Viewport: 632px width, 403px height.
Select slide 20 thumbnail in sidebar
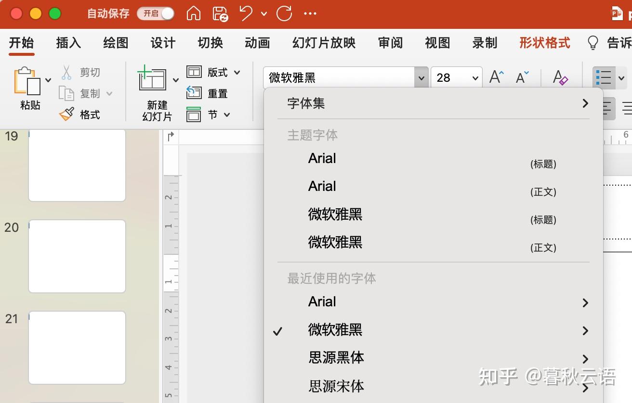[77, 256]
